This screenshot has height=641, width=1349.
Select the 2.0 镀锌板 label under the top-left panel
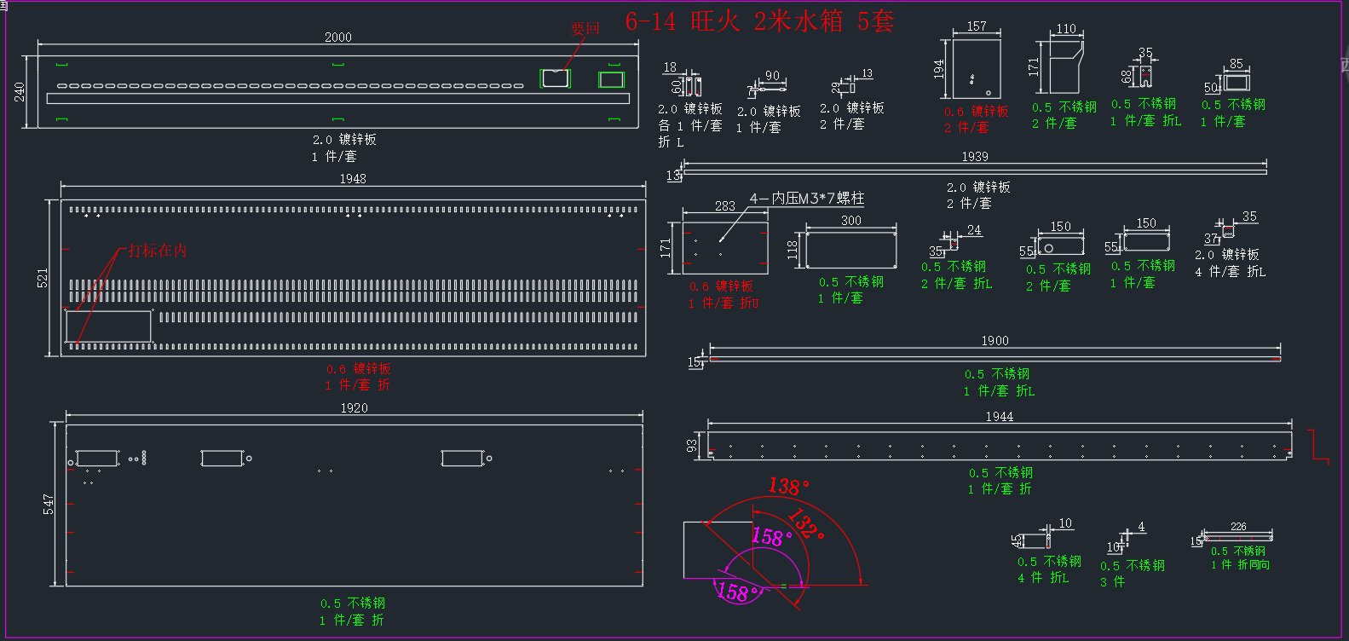[344, 140]
